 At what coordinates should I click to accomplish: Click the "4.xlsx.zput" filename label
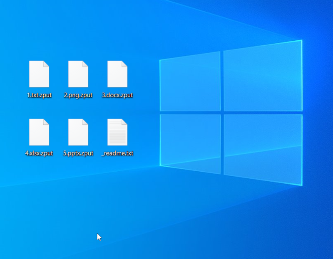(39, 153)
